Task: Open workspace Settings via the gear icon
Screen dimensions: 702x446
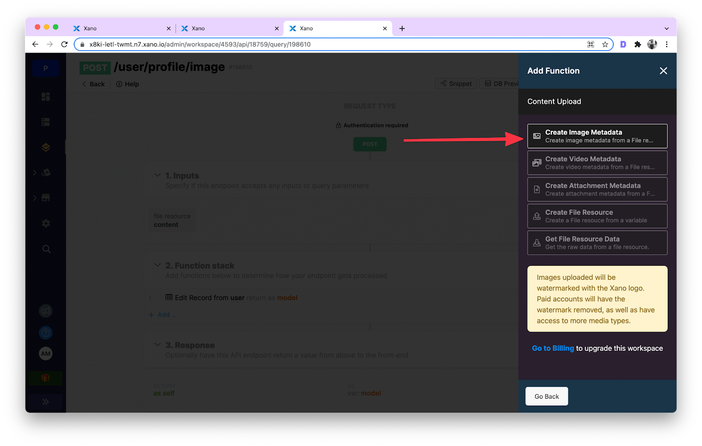Action: tap(46, 223)
